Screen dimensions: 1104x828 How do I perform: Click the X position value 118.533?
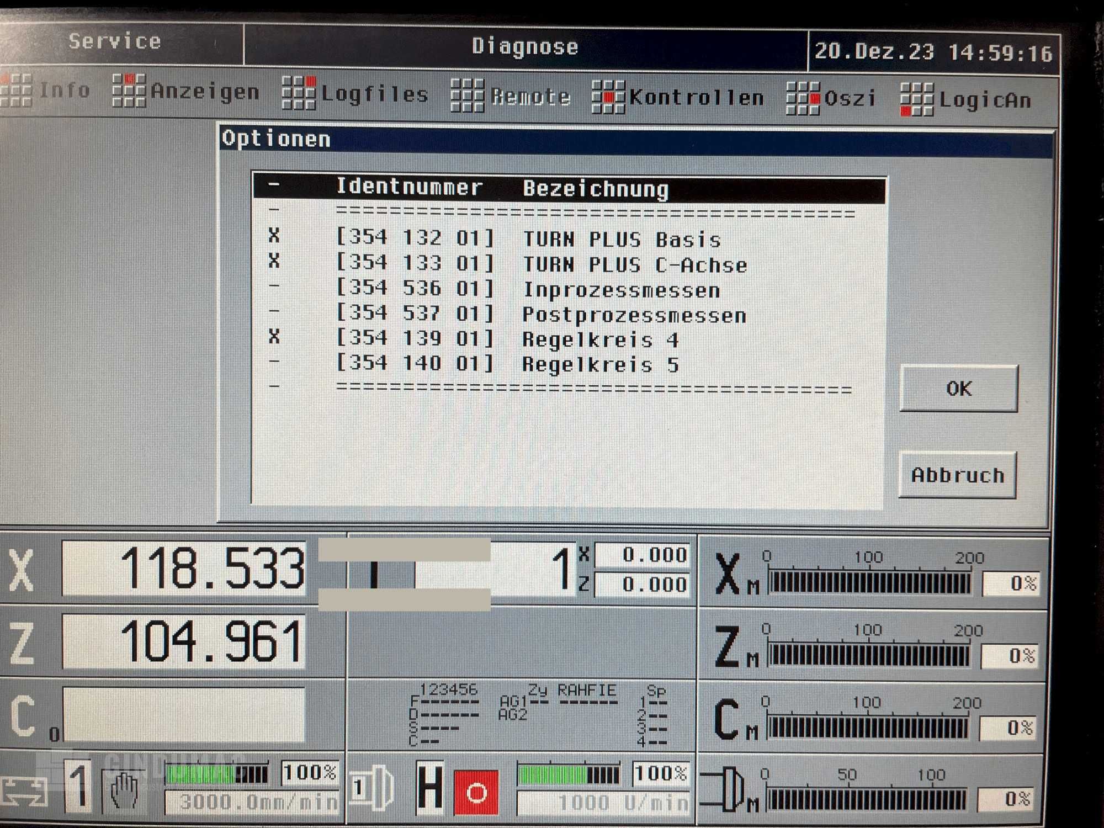point(184,568)
